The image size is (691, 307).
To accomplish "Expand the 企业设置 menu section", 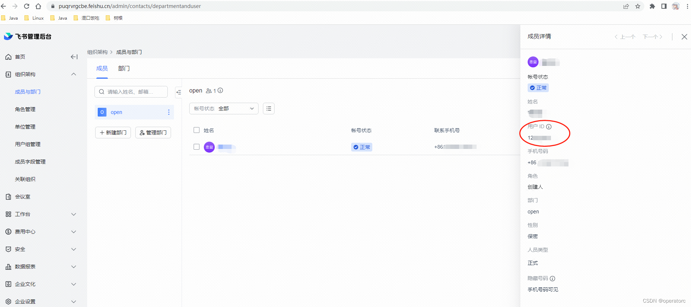I will (74, 302).
